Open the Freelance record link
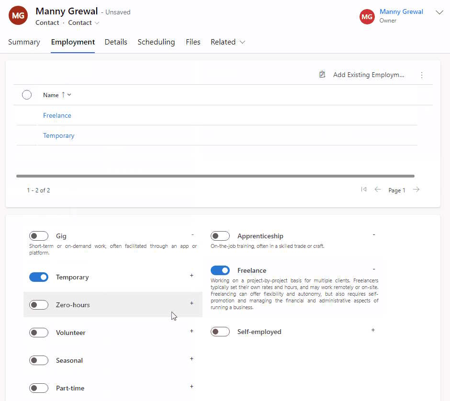Screen dimensions: 450x401 pyautogui.click(x=57, y=115)
